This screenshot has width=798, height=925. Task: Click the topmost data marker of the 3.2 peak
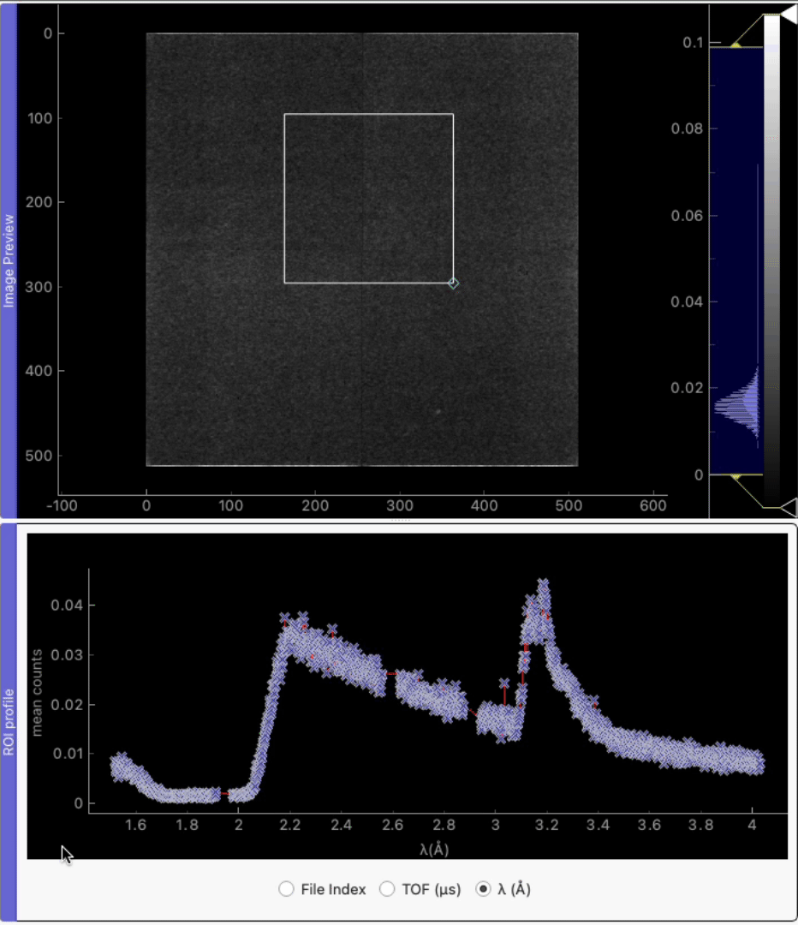542,583
